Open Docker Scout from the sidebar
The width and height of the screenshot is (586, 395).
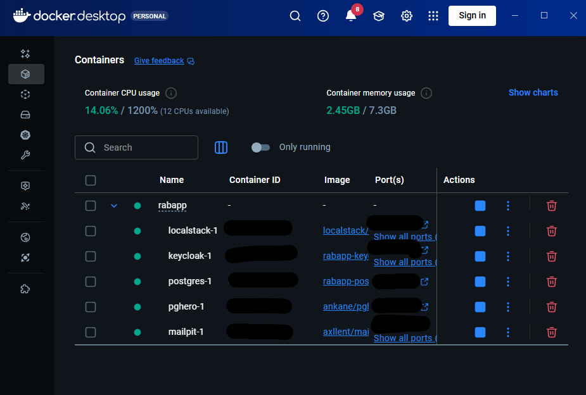point(25,258)
